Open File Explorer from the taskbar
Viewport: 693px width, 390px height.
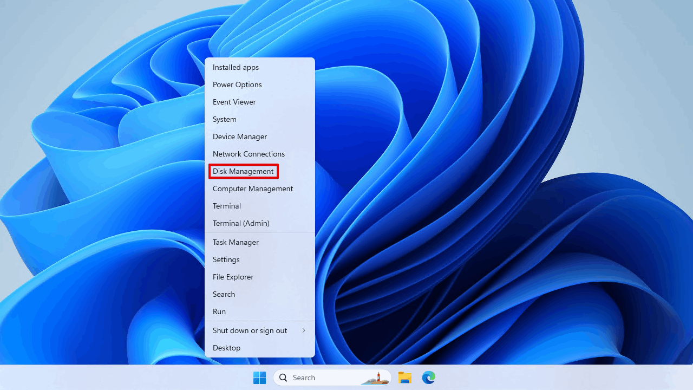pos(404,378)
